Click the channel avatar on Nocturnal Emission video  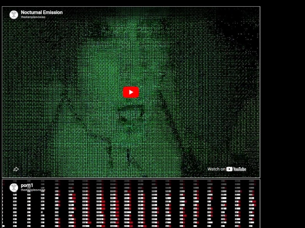[x=14, y=15]
